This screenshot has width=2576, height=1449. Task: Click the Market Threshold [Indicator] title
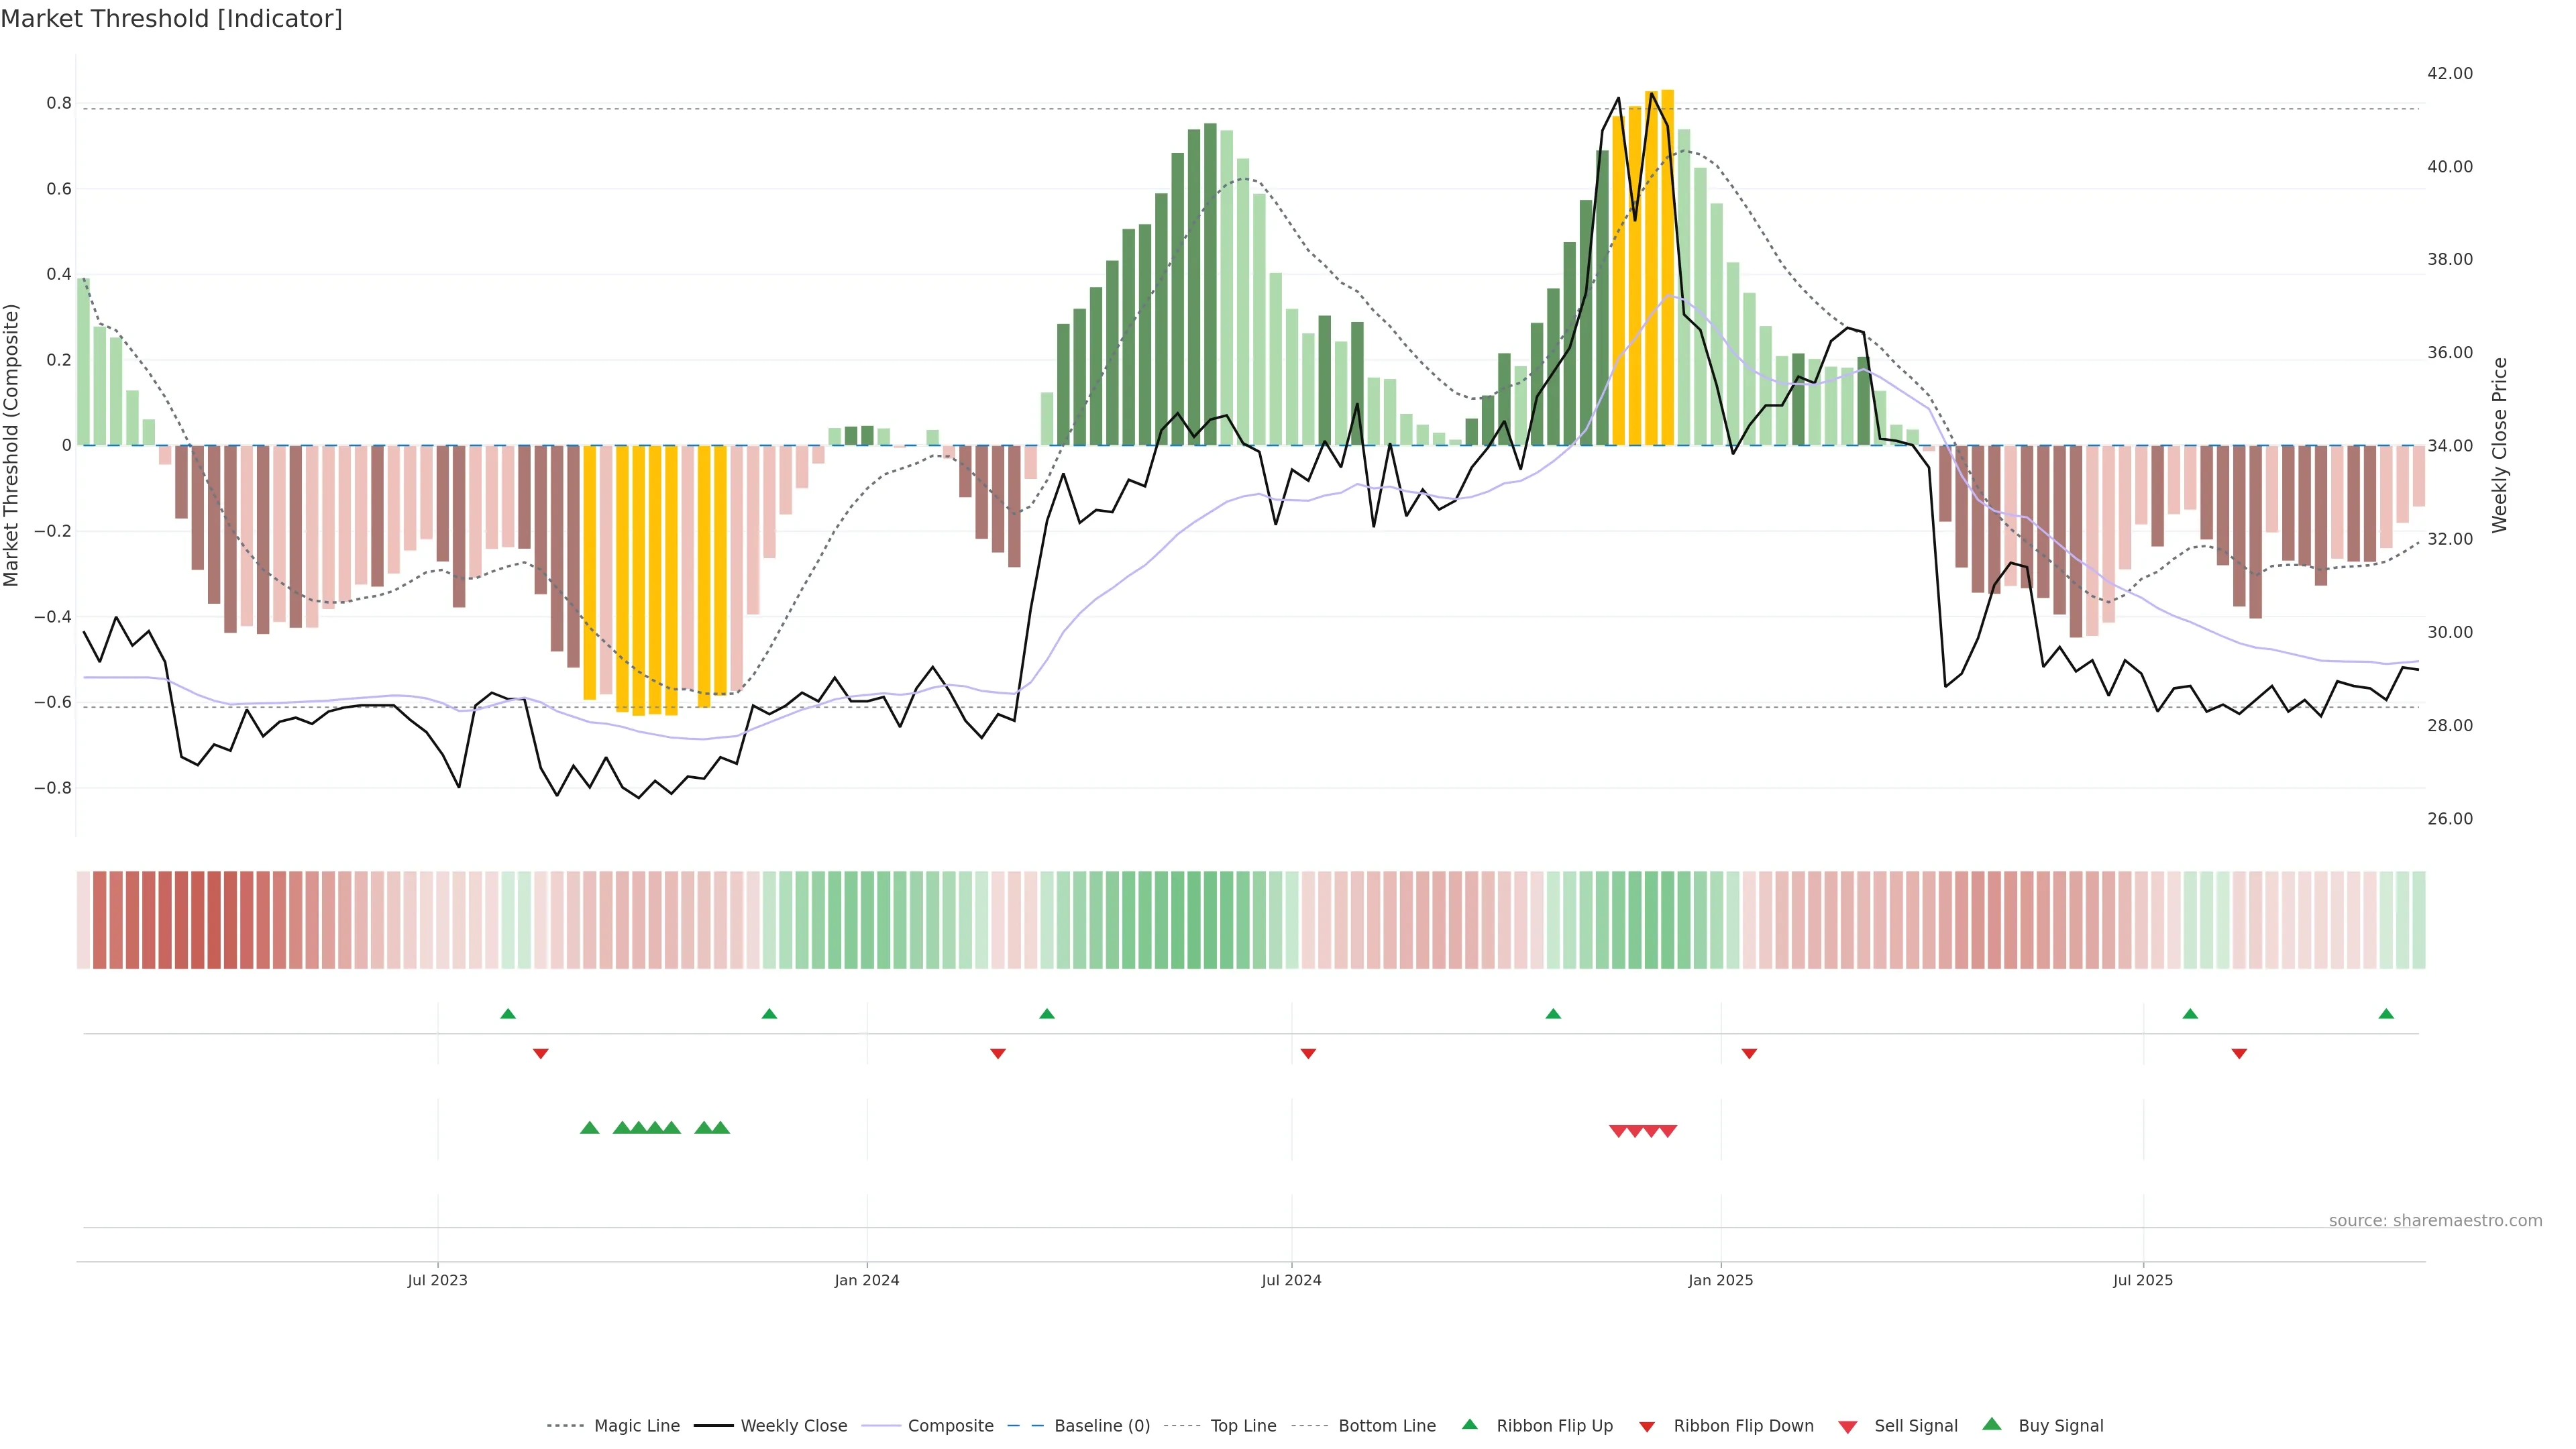(x=171, y=19)
